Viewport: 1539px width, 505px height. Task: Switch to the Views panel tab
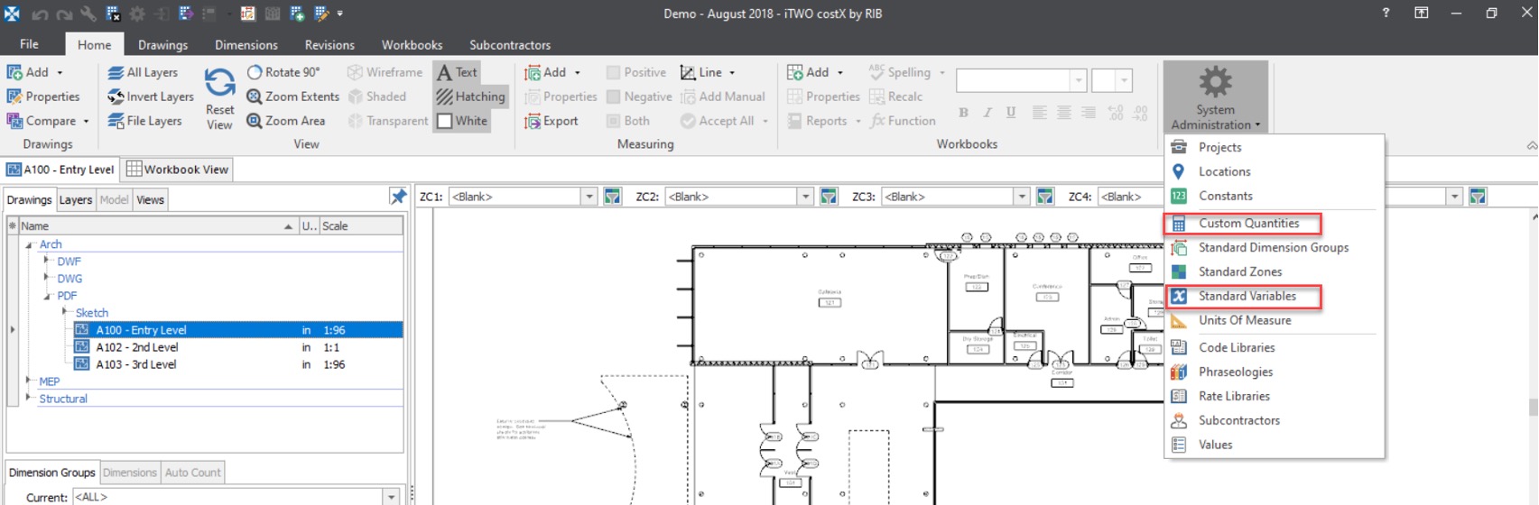click(x=150, y=200)
